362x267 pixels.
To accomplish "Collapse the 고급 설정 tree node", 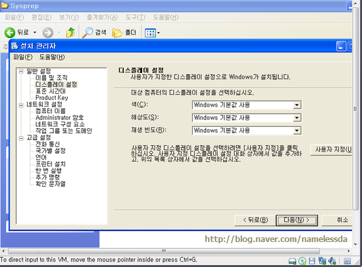I will (21, 138).
